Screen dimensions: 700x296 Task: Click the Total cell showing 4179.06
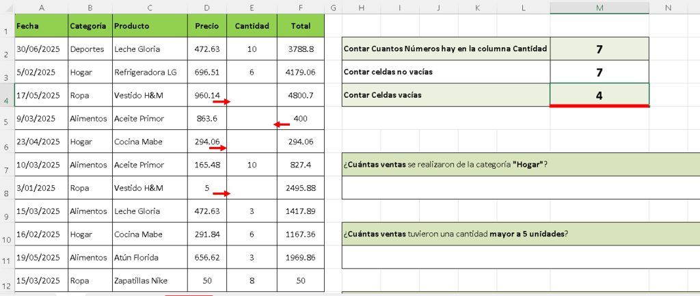tap(301, 72)
